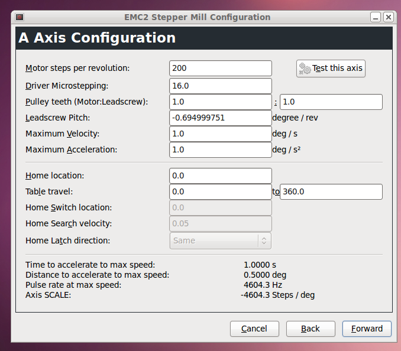Close the EMC2 Stepper Mill Configuration window
The height and width of the screenshot is (351, 401).
pyautogui.click(x=388, y=17)
